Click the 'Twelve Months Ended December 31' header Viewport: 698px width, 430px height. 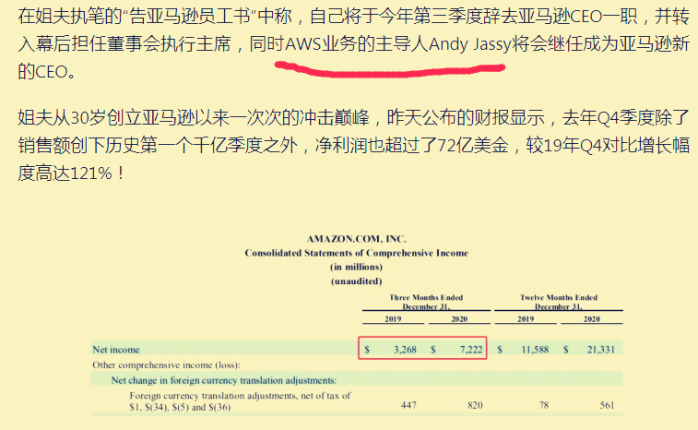[559, 302]
